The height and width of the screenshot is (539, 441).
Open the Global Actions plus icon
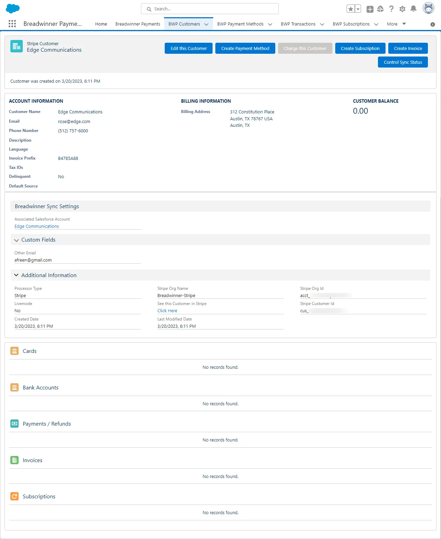[x=370, y=9]
